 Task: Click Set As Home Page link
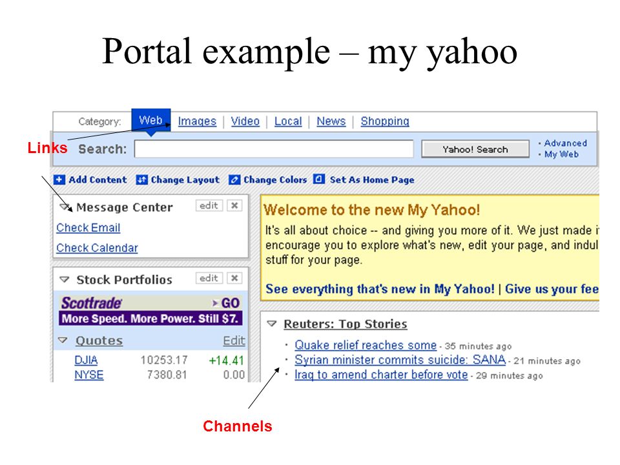372,180
